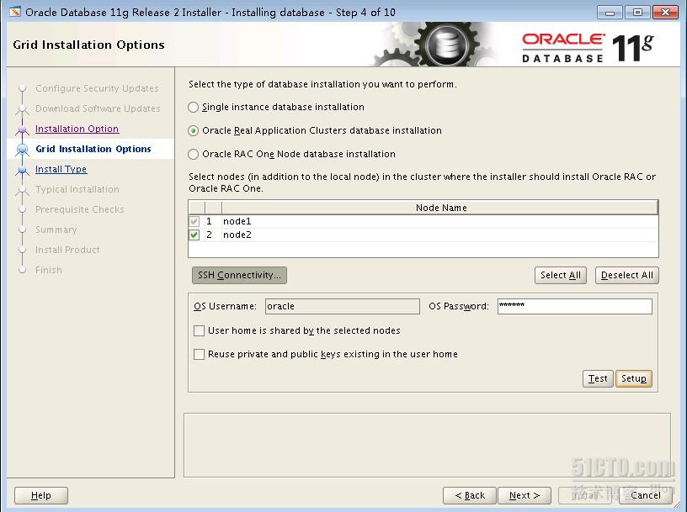Focus the OS Password field
The image size is (687, 512).
tap(575, 306)
